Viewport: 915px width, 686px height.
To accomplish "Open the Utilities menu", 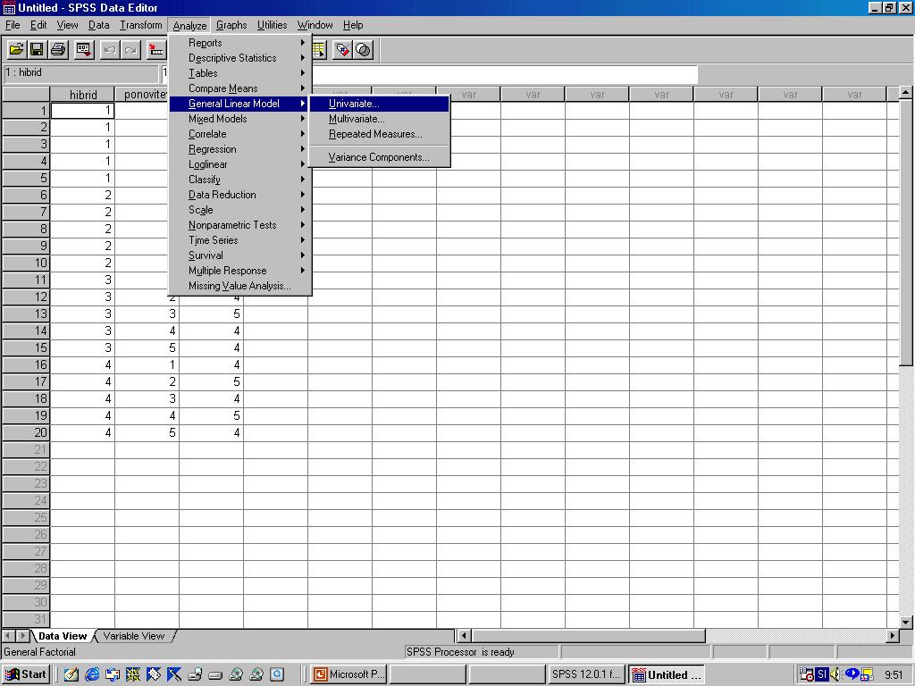I will click(x=272, y=25).
